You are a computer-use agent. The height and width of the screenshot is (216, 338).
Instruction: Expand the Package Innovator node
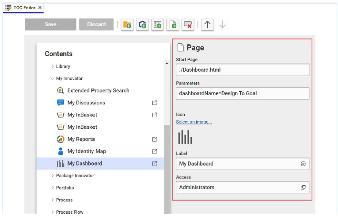(x=52, y=176)
